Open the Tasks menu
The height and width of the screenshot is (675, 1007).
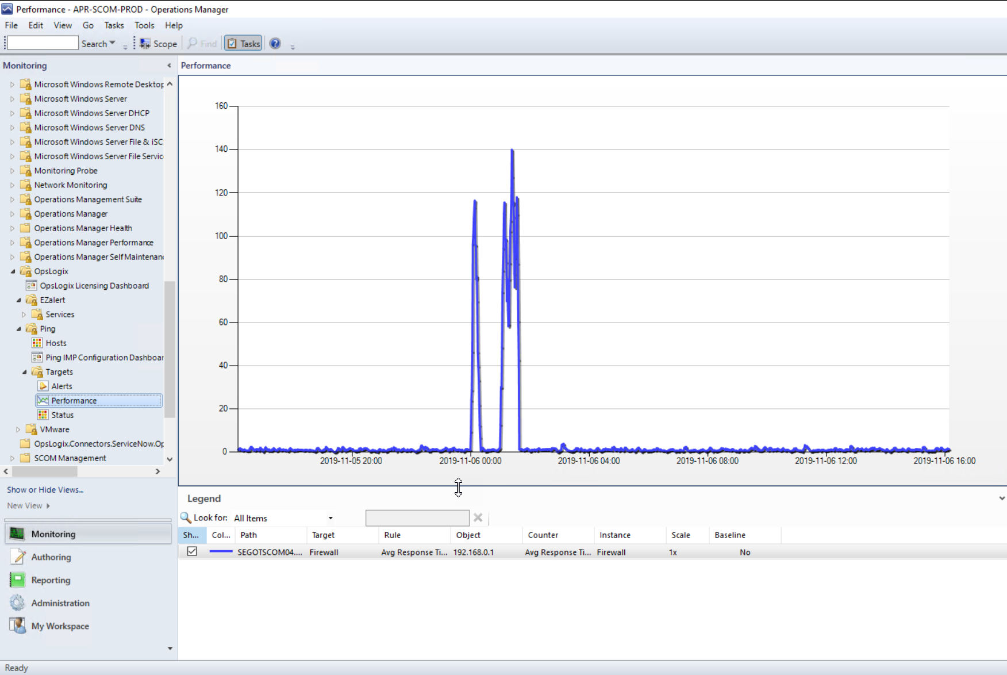114,25
